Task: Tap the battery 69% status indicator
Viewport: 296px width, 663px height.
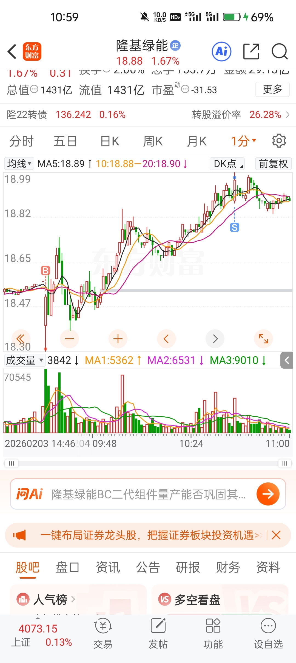Action: 248,17
